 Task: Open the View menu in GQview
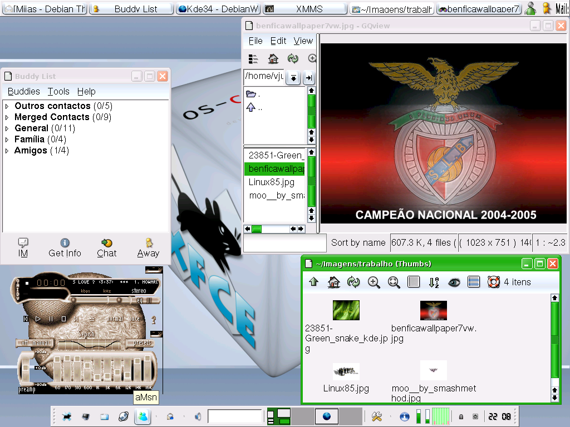click(x=303, y=41)
